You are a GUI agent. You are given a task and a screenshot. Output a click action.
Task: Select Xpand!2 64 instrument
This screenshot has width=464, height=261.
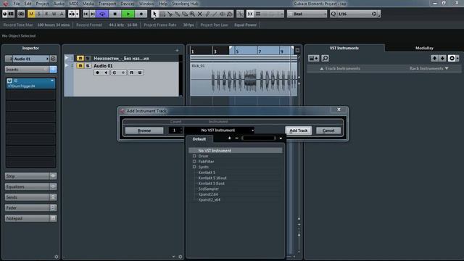[208, 194]
